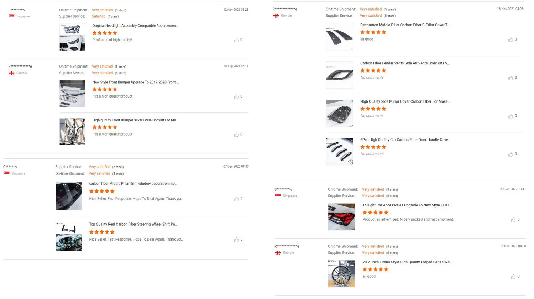The image size is (534, 299).
Task: Open the 6Pcs Carbon Fiber Door Handle link
Action: click(405, 140)
